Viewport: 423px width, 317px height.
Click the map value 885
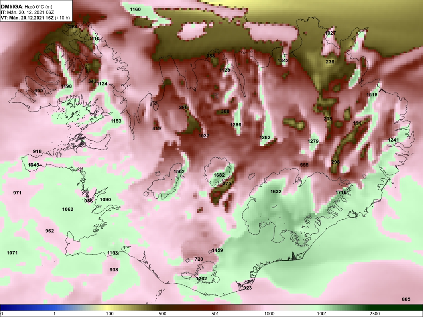(406, 299)
